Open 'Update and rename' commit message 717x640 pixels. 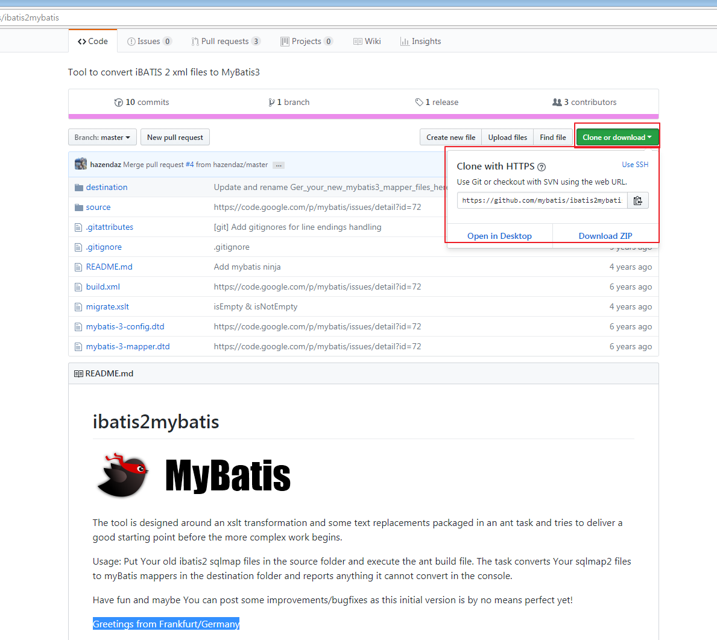pyautogui.click(x=330, y=187)
